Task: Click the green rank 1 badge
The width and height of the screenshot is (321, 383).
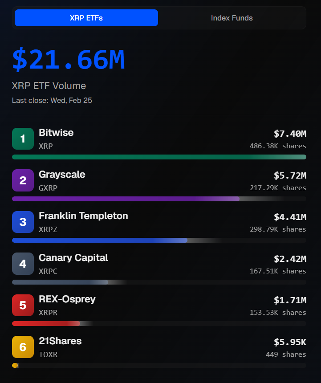Action: pyautogui.click(x=23, y=139)
